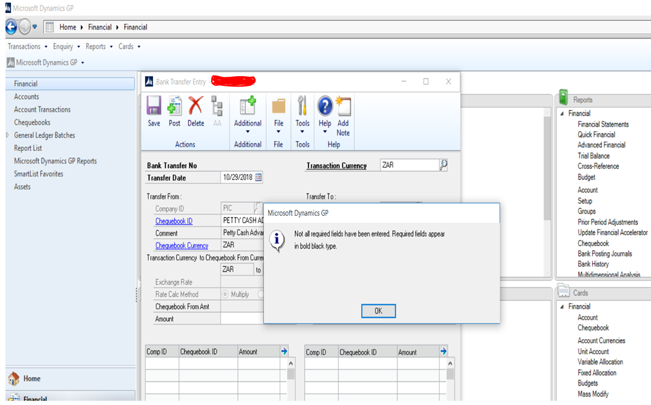
Task: Open the Additional toolbar icon
Action: click(247, 106)
